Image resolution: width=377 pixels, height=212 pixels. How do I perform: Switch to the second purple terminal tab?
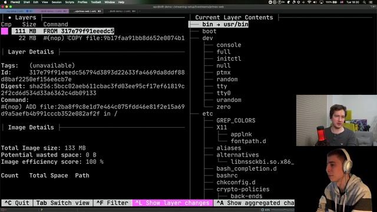coord(52,11)
